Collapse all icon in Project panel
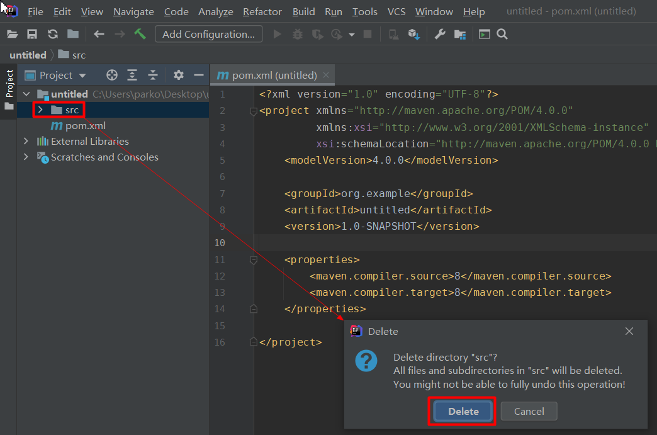Image resolution: width=657 pixels, height=435 pixels. click(153, 75)
